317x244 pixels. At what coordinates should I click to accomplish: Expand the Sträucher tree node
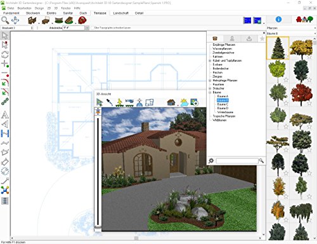210,88
